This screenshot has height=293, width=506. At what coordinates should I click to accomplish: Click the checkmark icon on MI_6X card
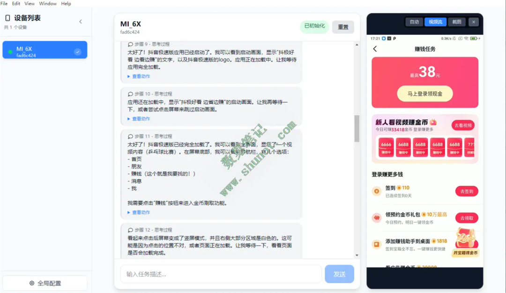point(77,51)
